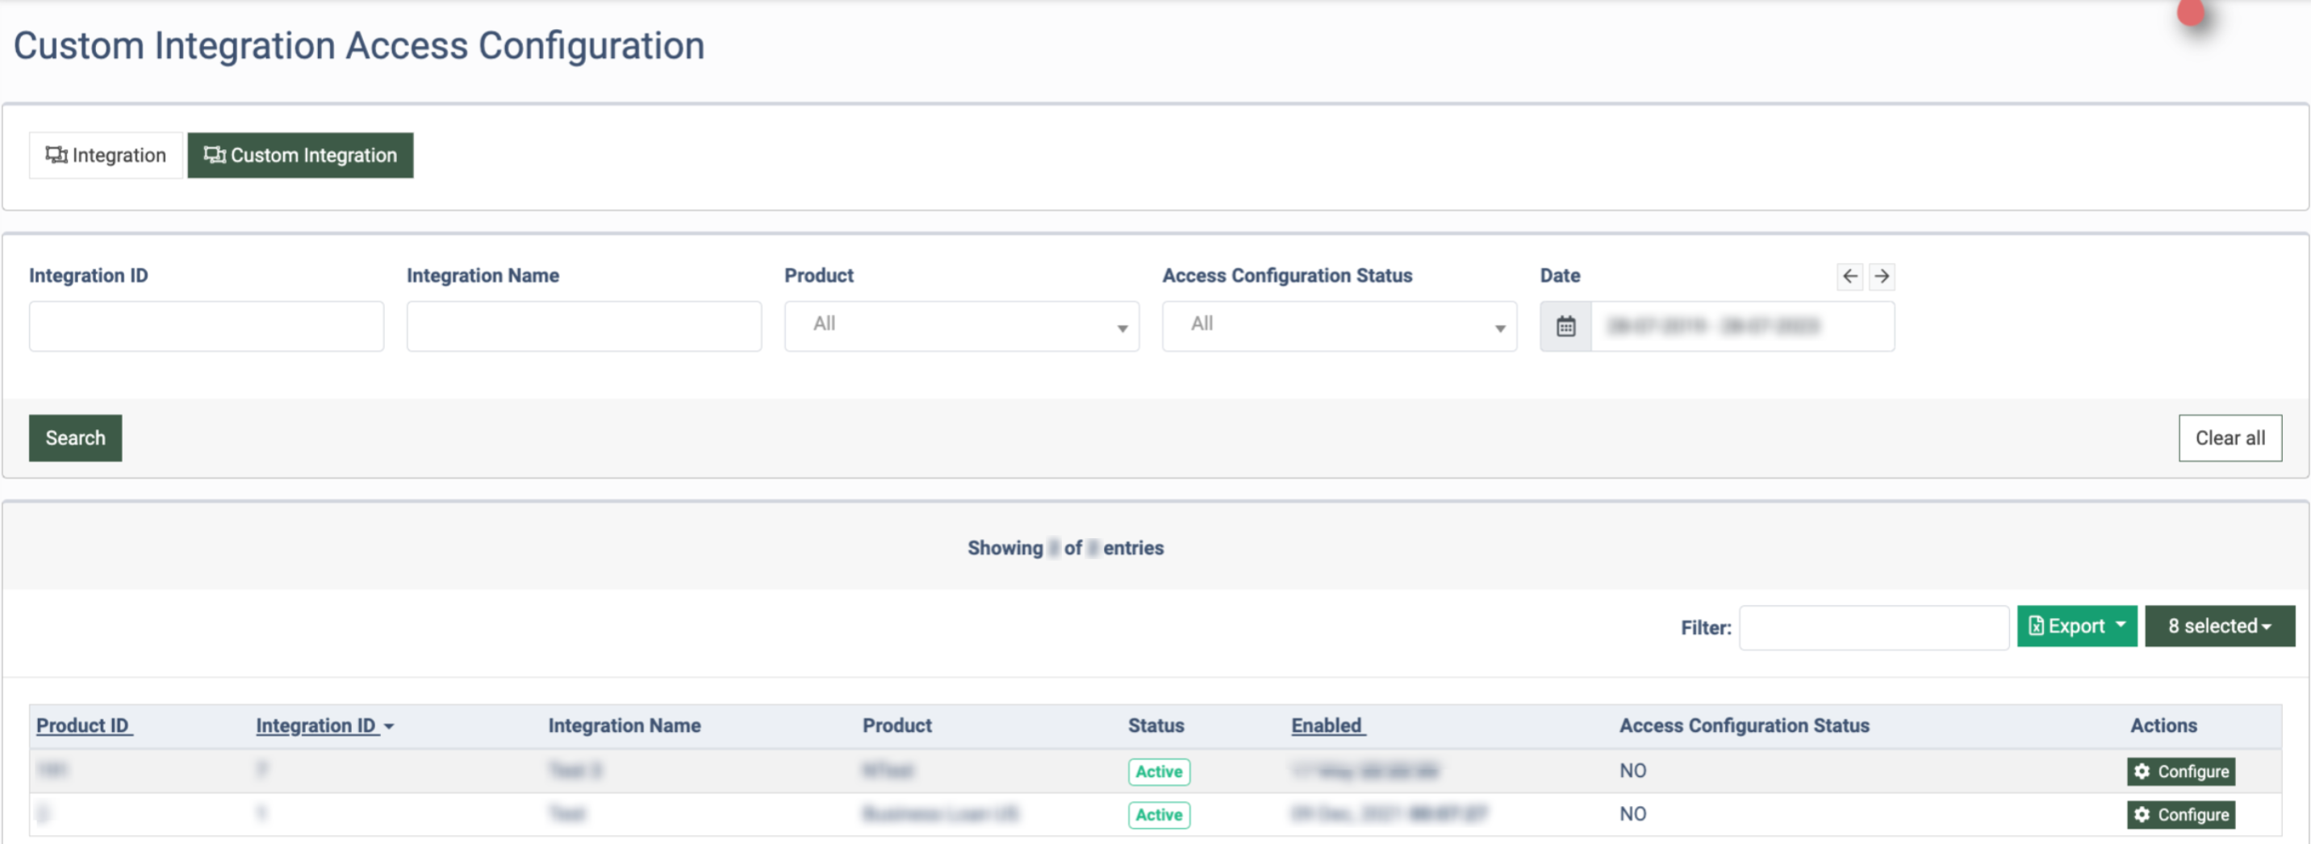Click the Clear all button
This screenshot has height=844, width=2311.
[2230, 437]
